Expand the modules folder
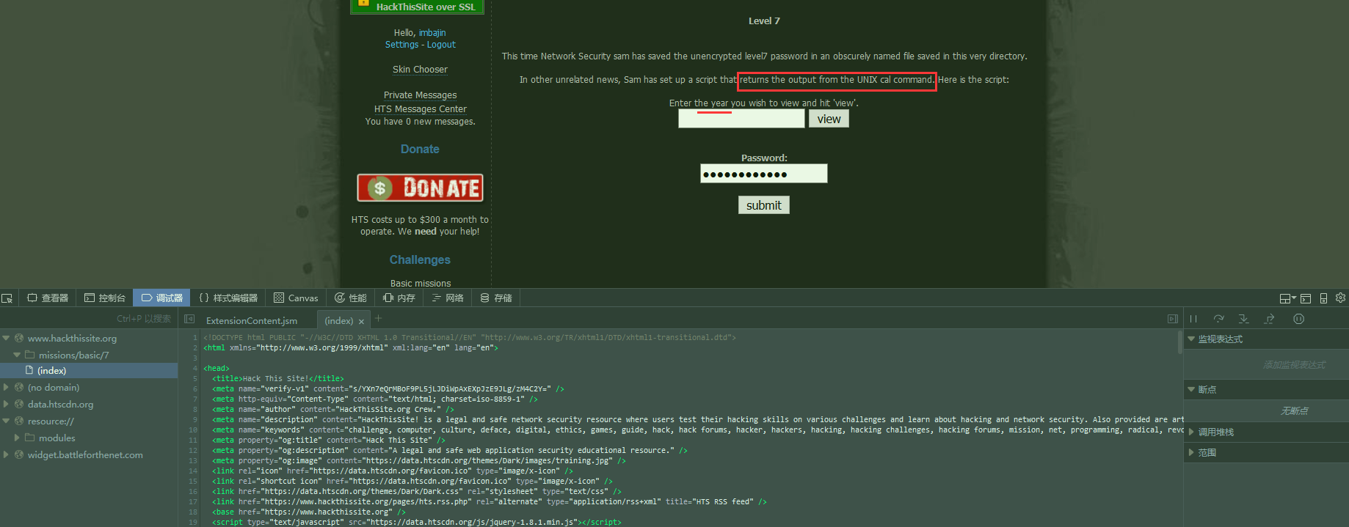This screenshot has height=527, width=1349. (17, 438)
